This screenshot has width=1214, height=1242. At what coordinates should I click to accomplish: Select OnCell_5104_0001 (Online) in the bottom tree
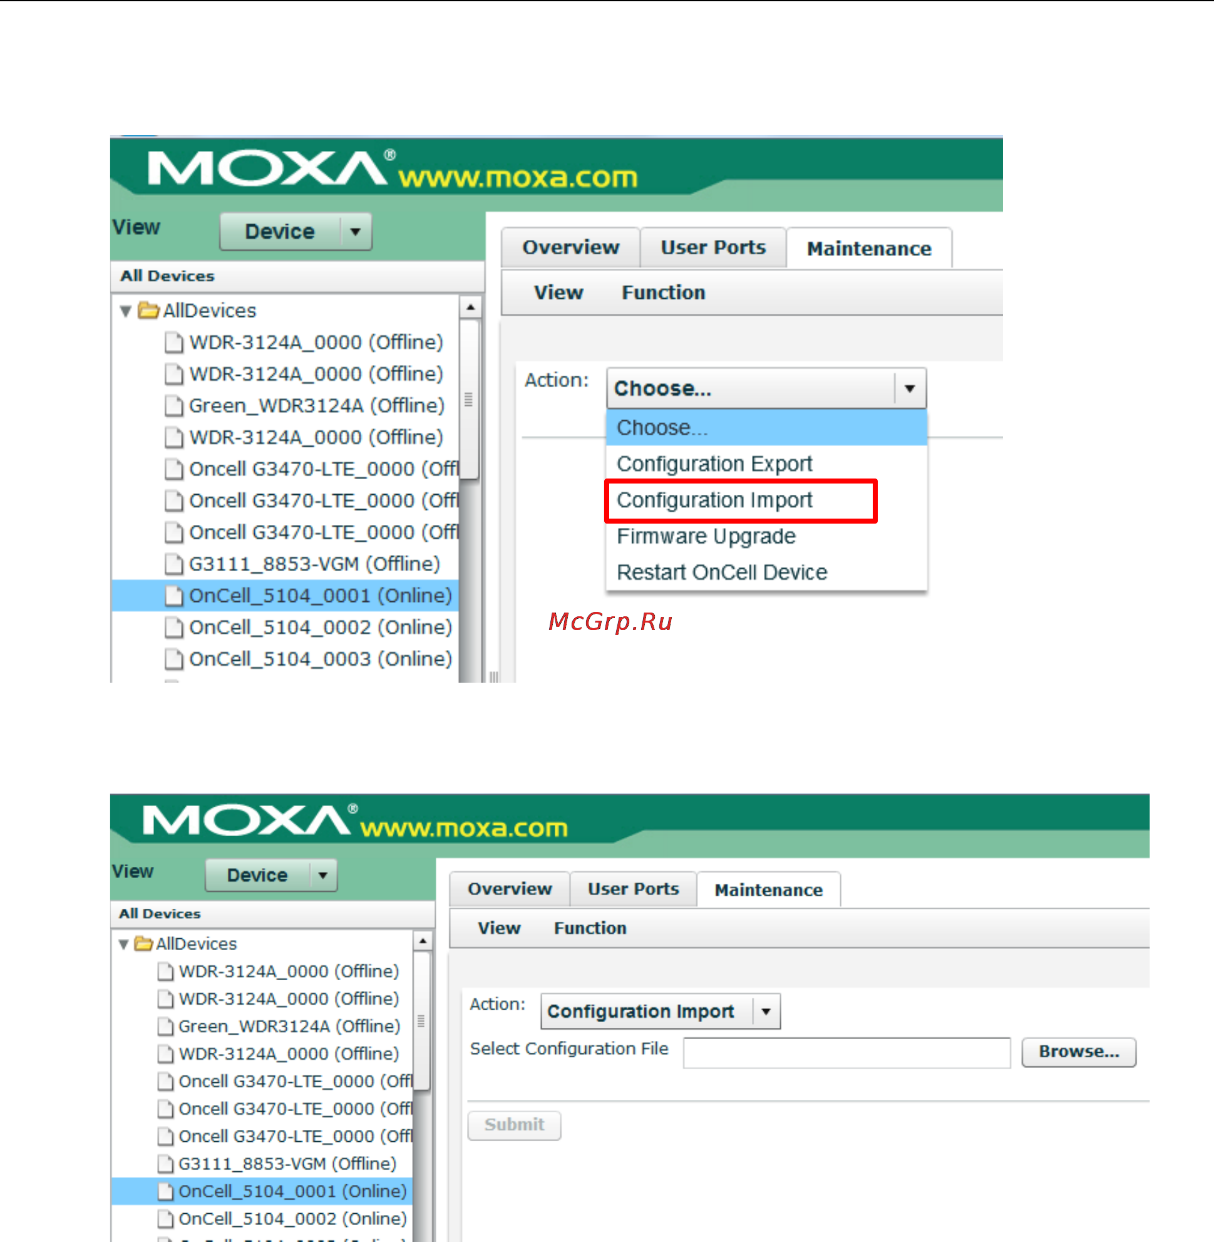click(x=262, y=1192)
